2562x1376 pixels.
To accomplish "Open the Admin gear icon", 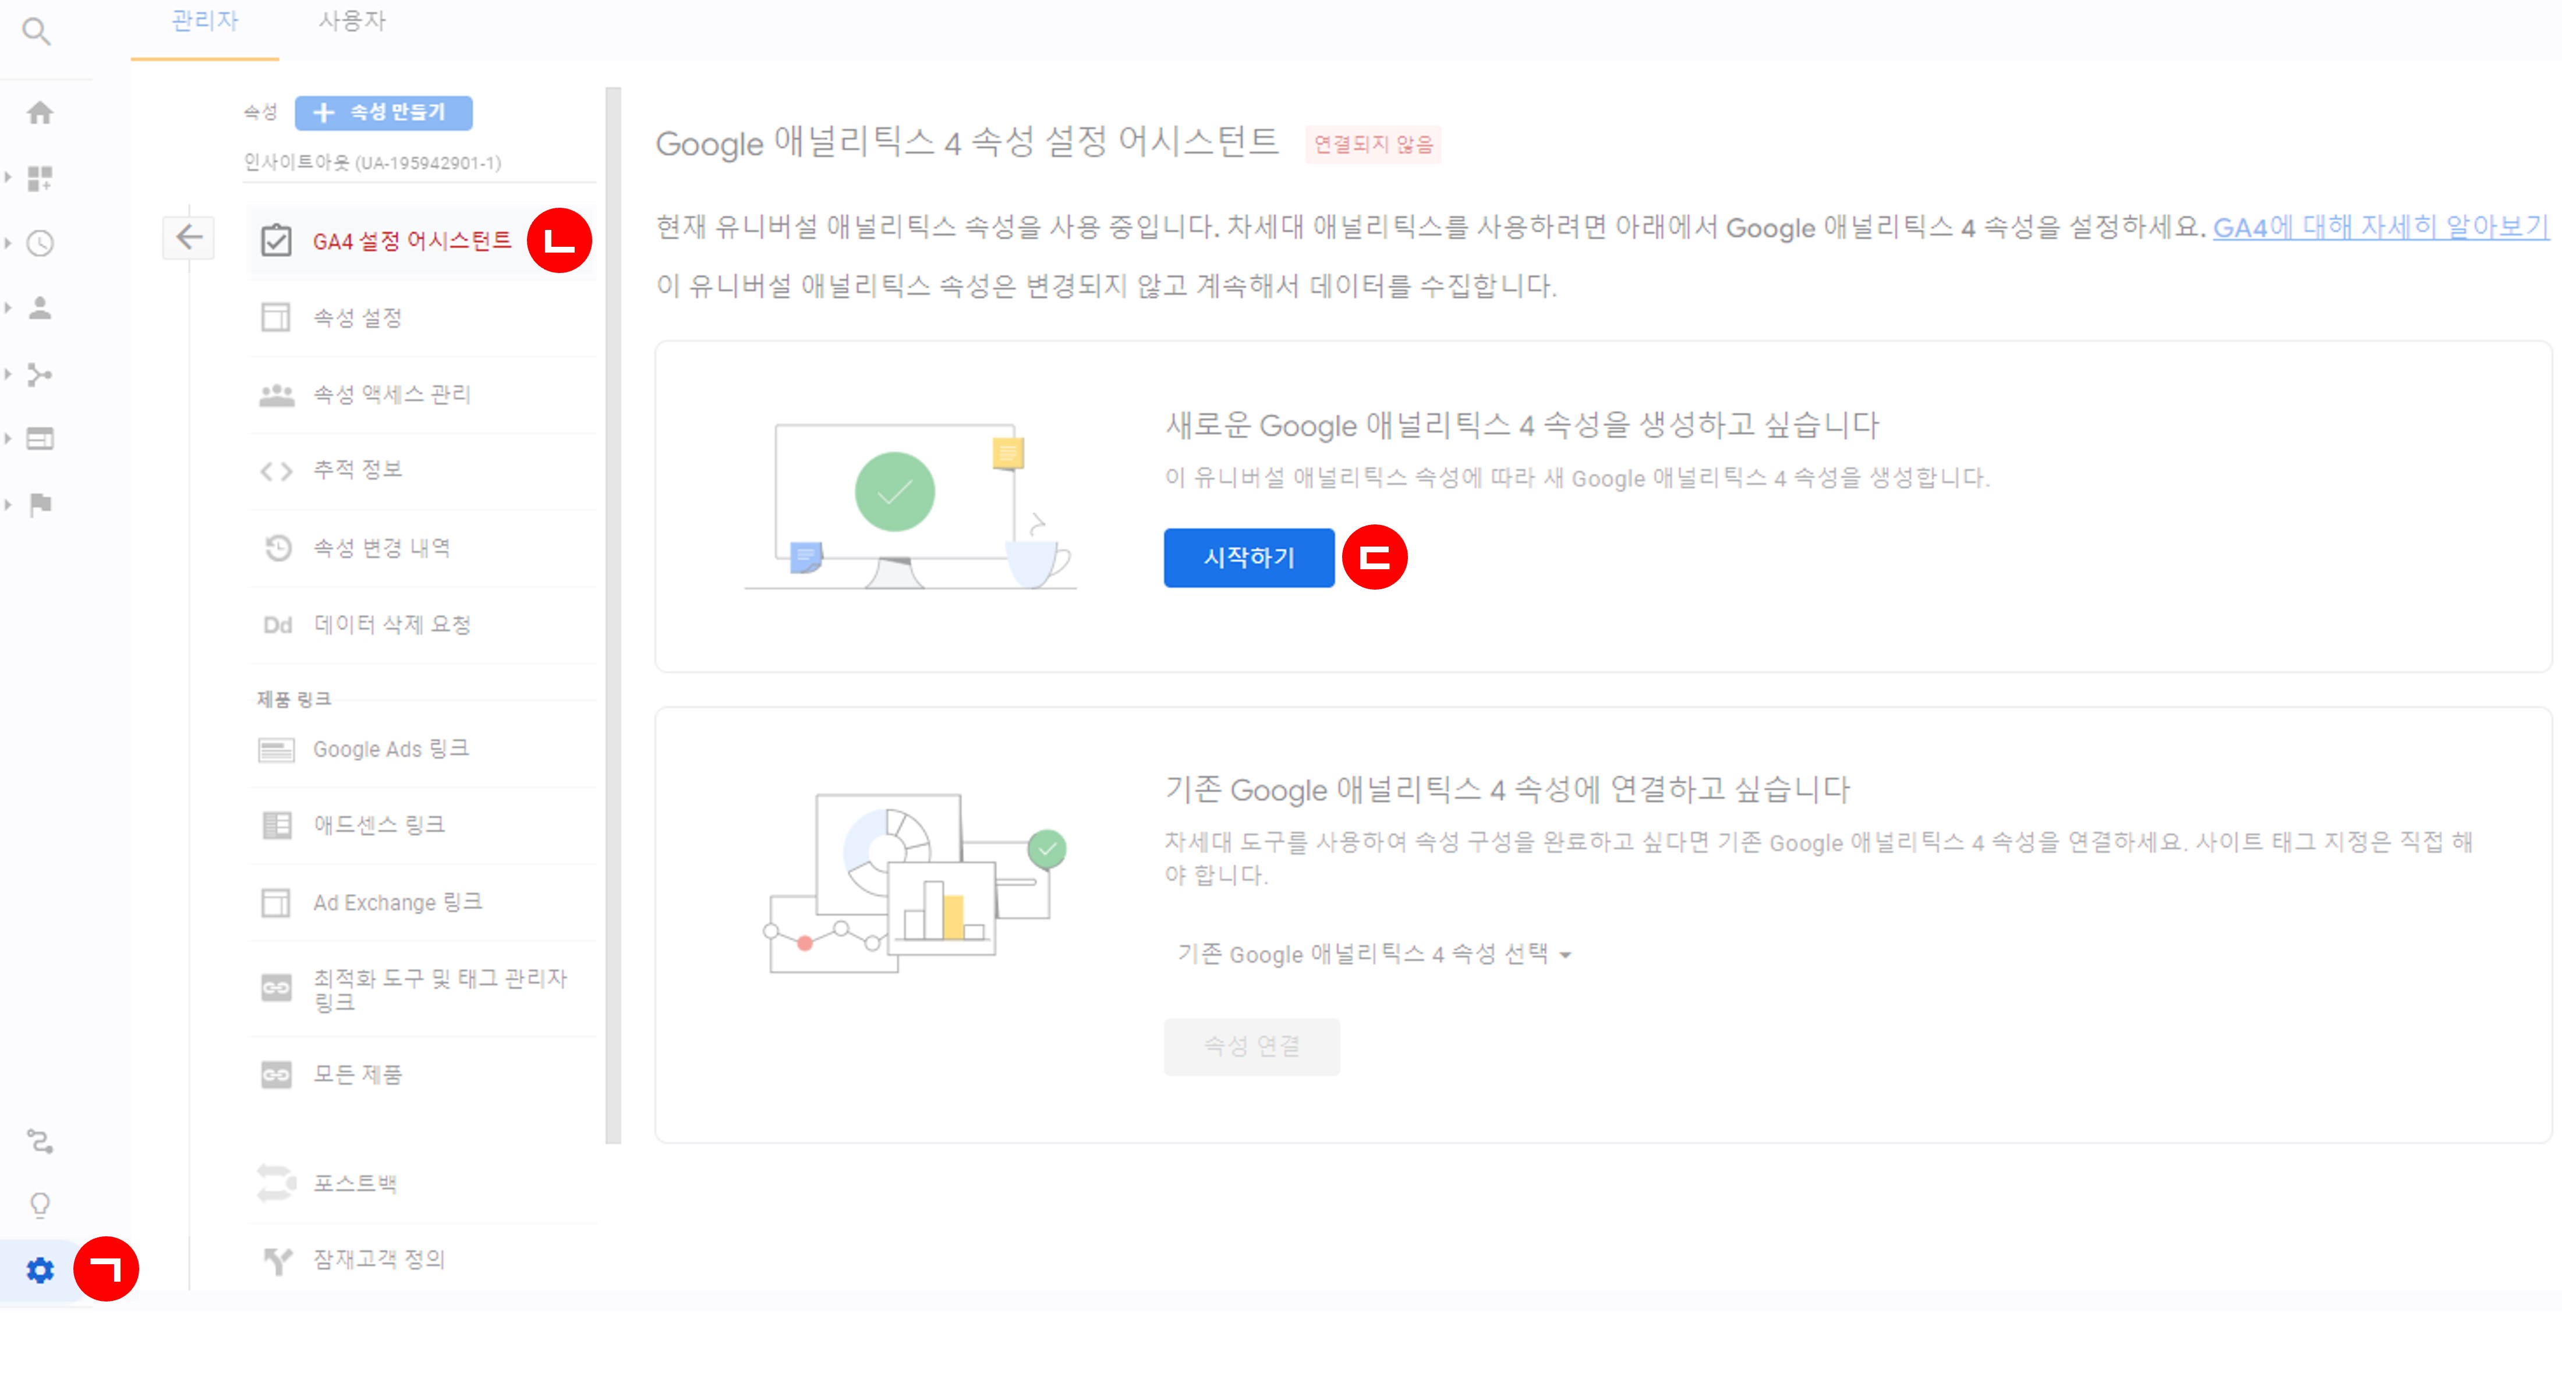I will tap(40, 1269).
